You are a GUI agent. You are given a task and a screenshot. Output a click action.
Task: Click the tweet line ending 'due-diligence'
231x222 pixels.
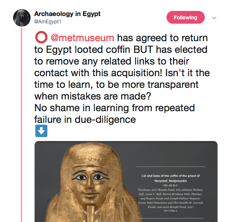pyautogui.click(x=85, y=120)
